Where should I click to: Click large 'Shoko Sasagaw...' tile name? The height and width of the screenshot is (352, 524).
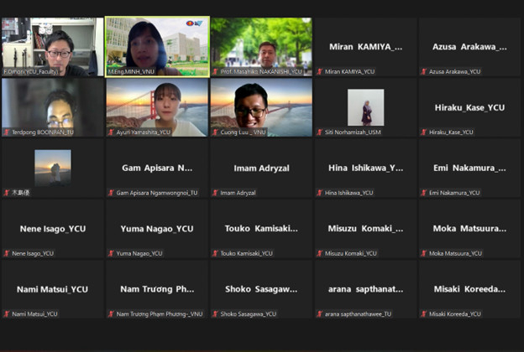261,289
